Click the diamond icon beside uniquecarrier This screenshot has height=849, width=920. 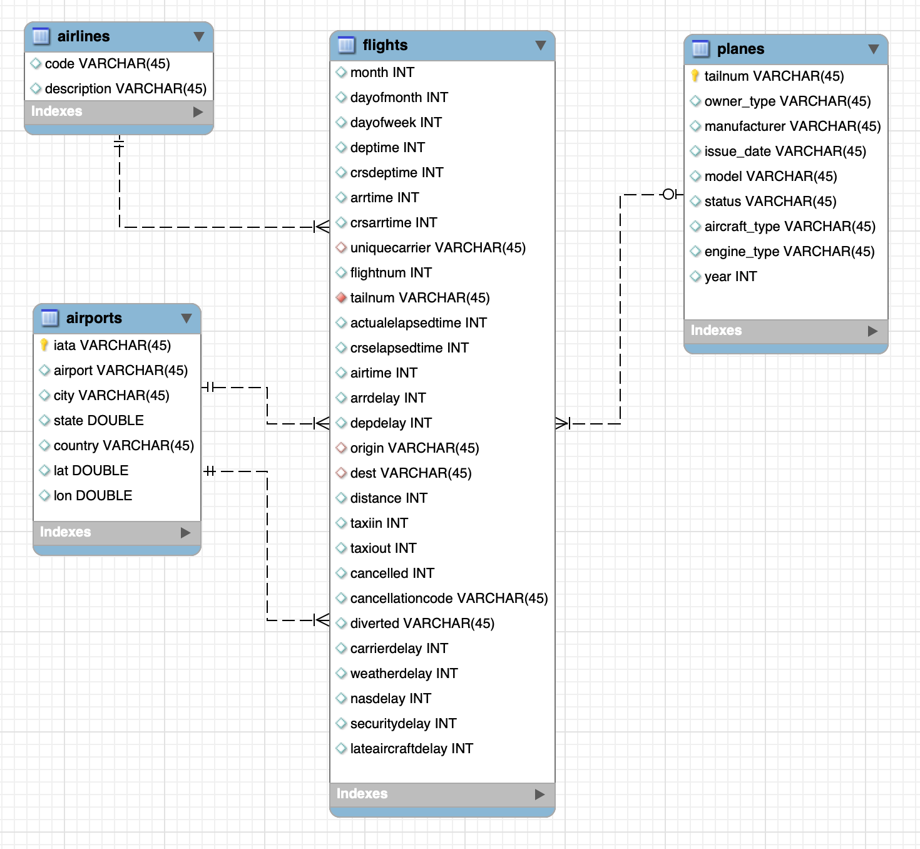pyautogui.click(x=341, y=247)
